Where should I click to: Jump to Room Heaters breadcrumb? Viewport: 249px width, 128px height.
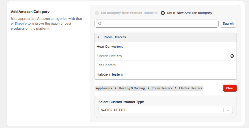click(x=162, y=88)
